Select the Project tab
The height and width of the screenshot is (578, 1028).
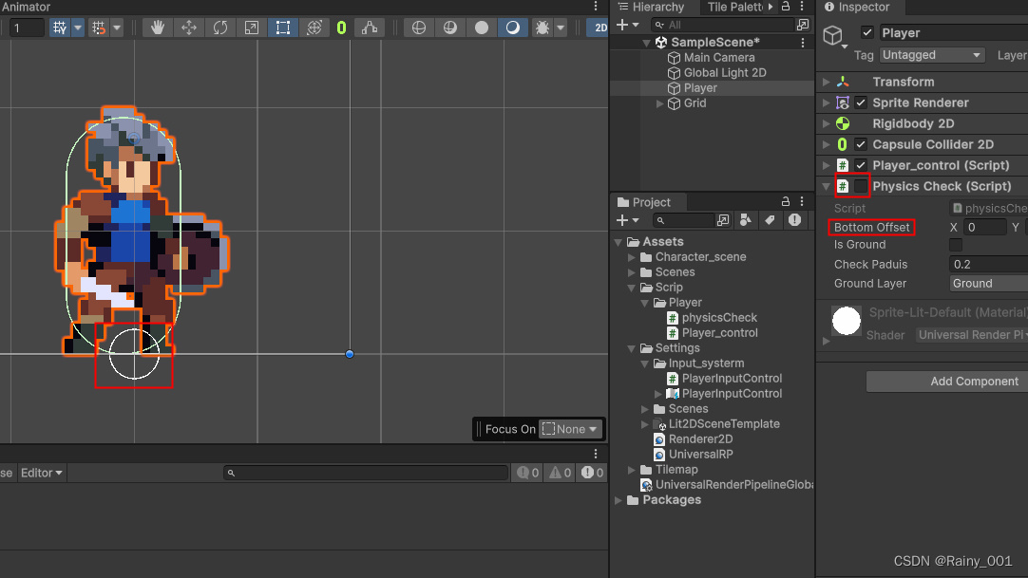[x=644, y=202]
